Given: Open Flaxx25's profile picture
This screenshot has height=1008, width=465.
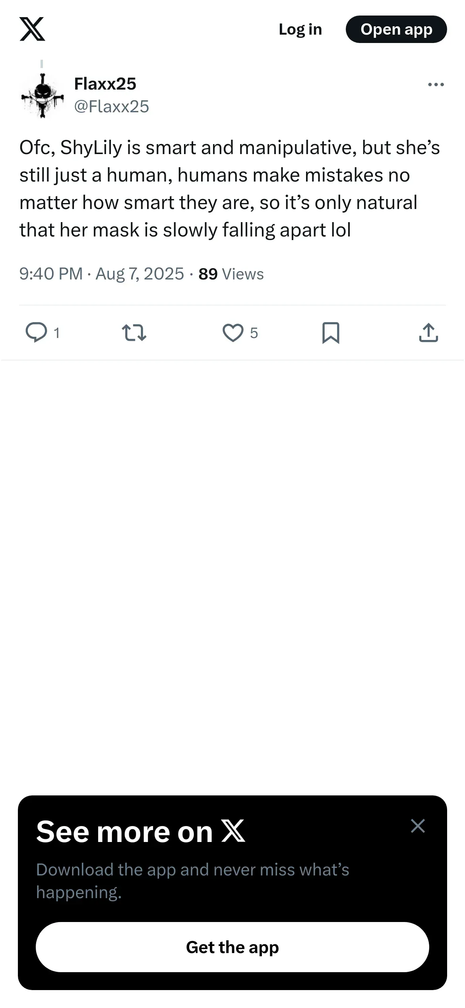Looking at the screenshot, I should (x=43, y=96).
